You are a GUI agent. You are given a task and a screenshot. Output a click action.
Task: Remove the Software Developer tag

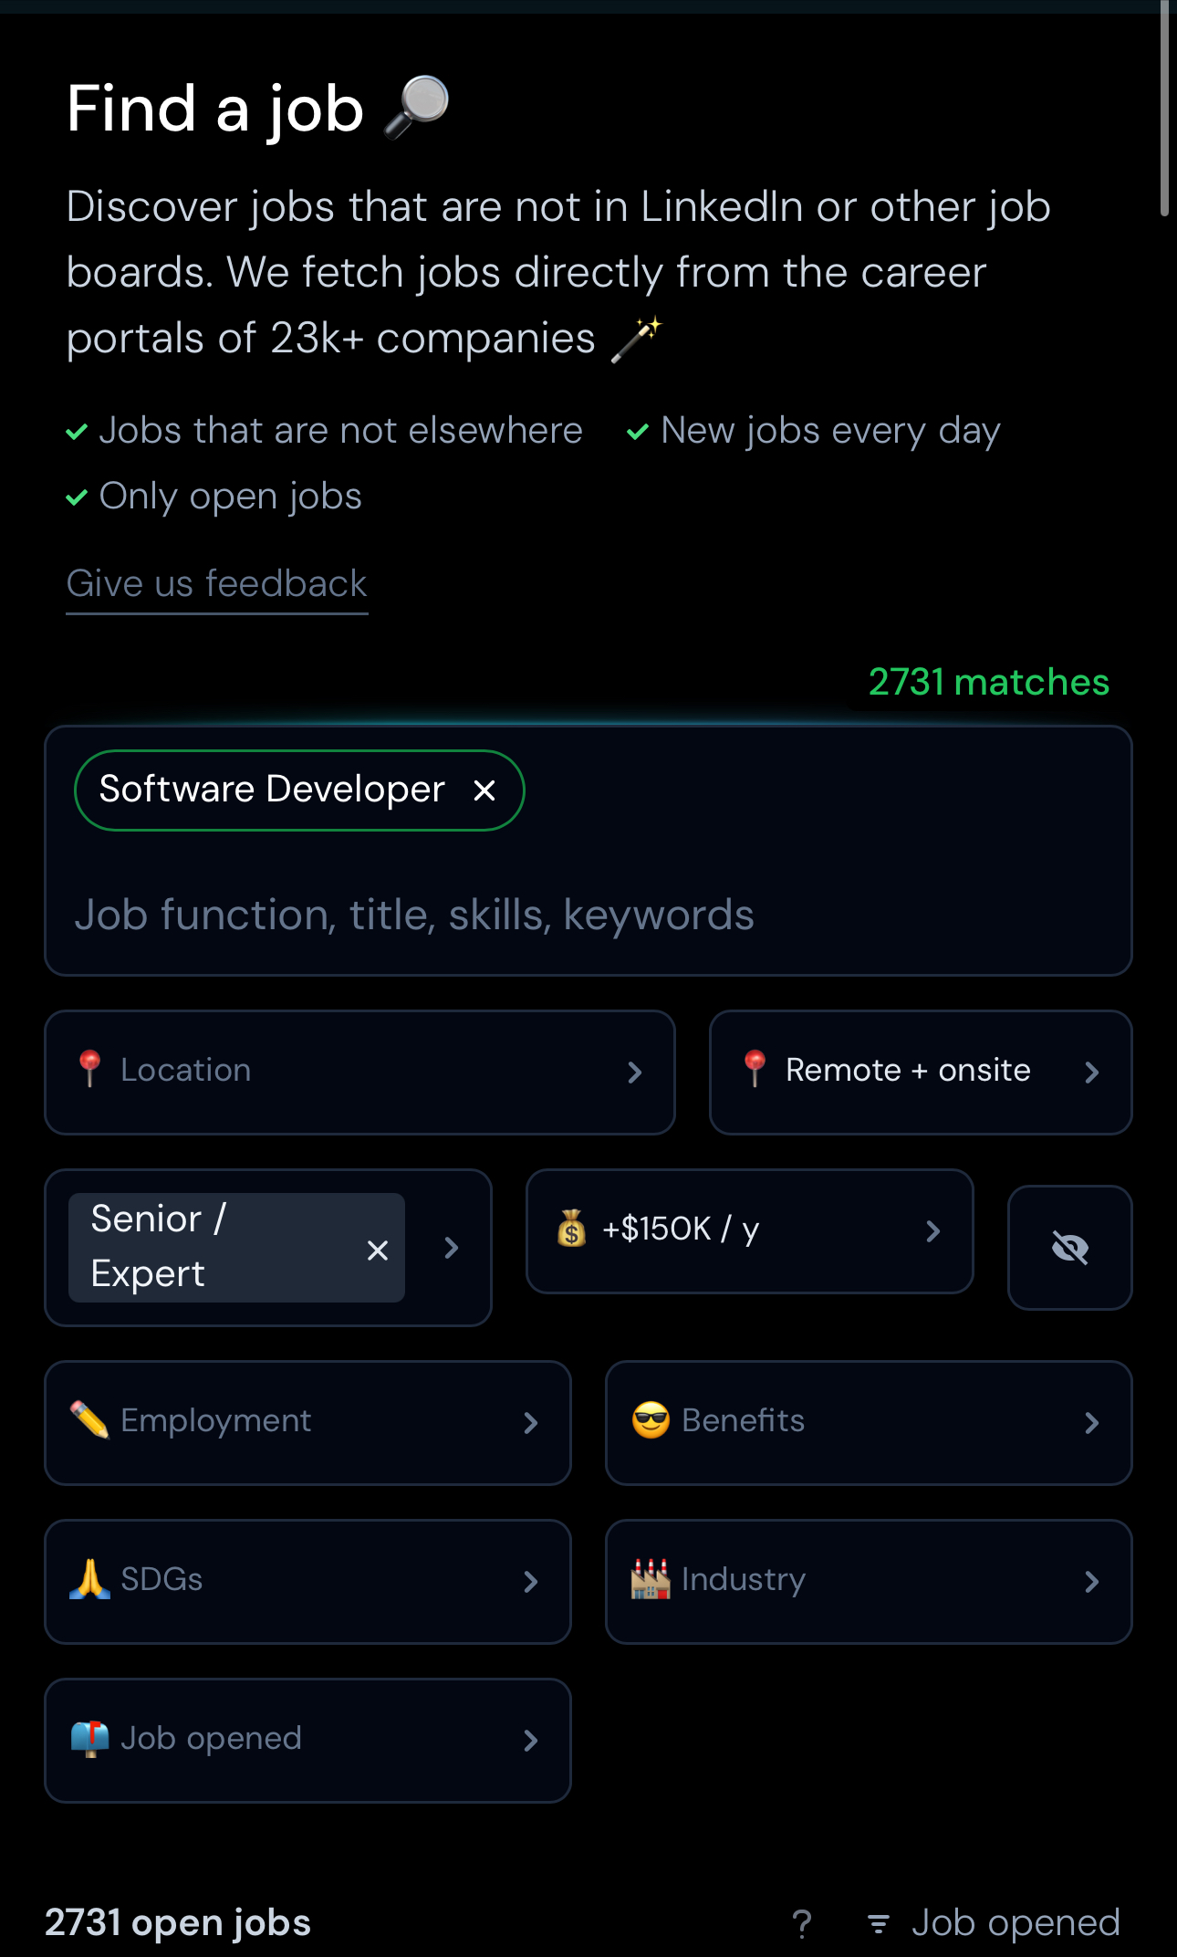click(x=484, y=790)
